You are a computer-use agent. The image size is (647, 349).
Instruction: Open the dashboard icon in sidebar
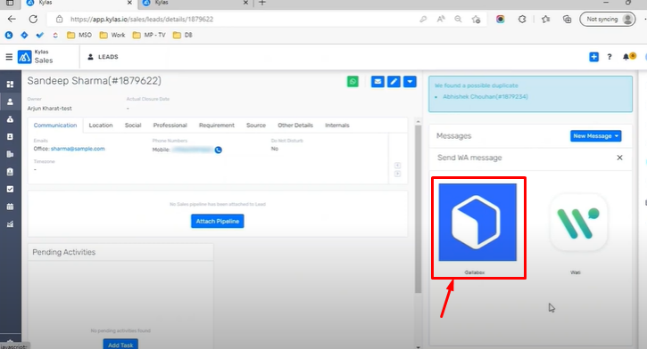pos(11,85)
